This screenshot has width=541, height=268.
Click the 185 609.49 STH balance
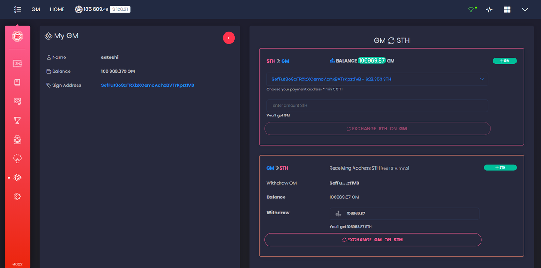[x=96, y=9]
